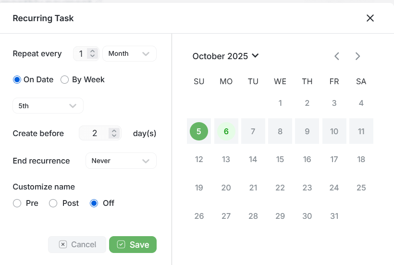Pick October 6 on the calendar

226,131
